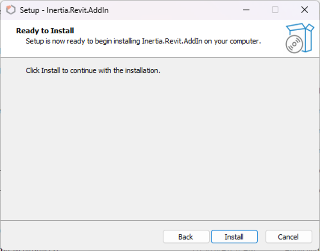Minimize the Setup window
The height and width of the screenshot is (251, 320).
(x=246, y=10)
